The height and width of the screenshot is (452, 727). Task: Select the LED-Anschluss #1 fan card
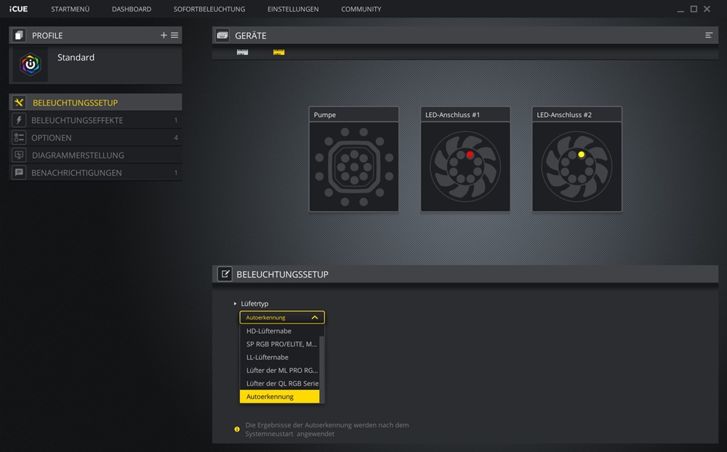click(465, 159)
